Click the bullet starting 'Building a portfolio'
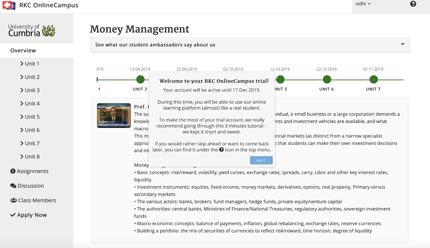 (253, 231)
